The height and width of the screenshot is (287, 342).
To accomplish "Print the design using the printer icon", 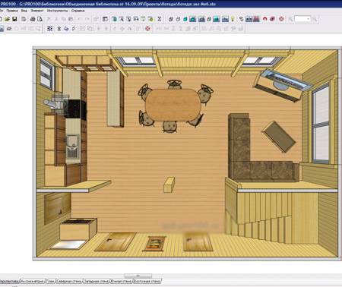I will (x=33, y=19).
